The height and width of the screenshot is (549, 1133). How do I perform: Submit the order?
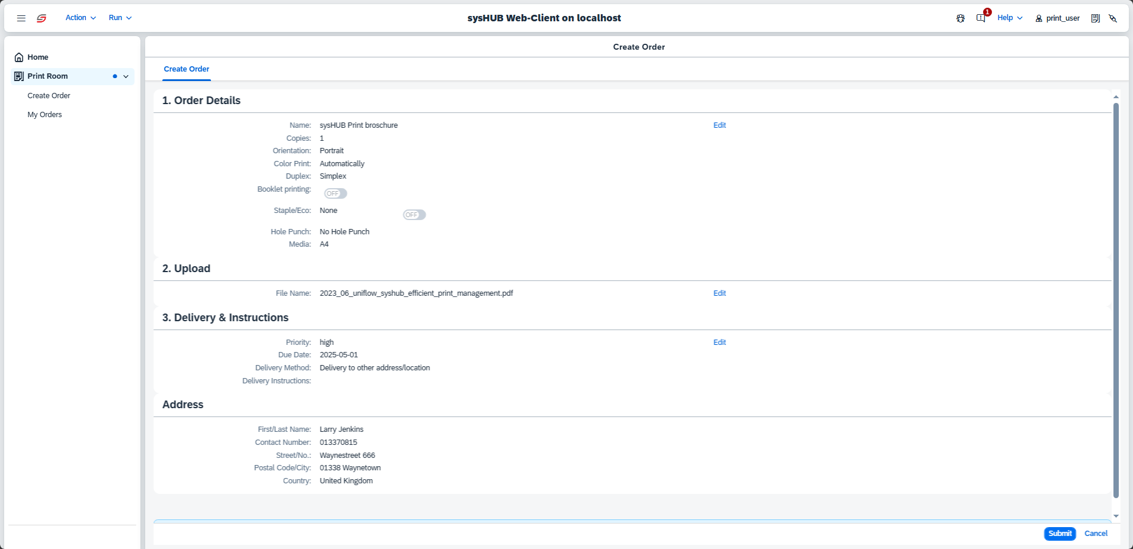click(1060, 534)
